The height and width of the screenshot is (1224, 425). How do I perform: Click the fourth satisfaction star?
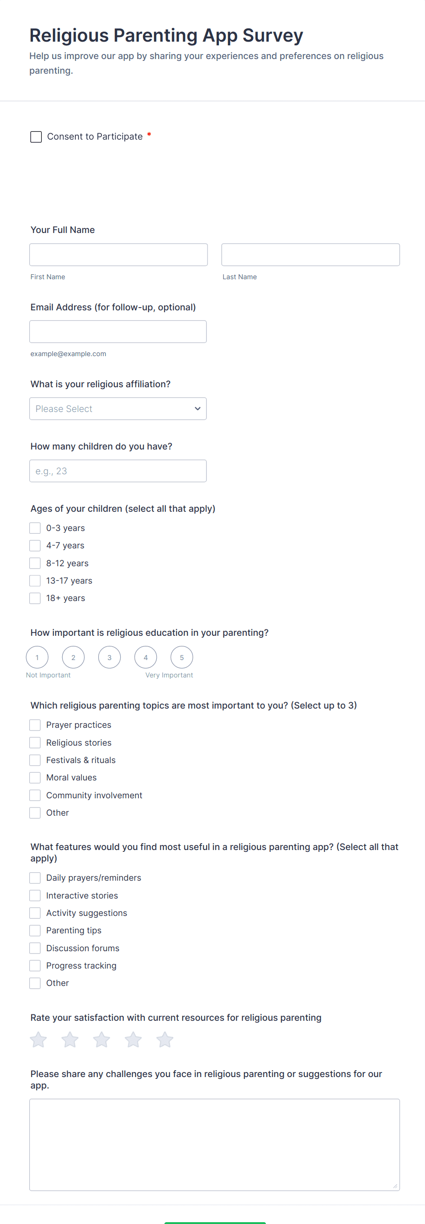[x=133, y=1040]
